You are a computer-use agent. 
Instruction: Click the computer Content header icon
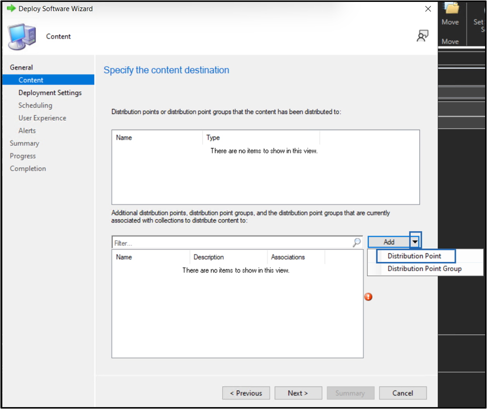coord(23,37)
